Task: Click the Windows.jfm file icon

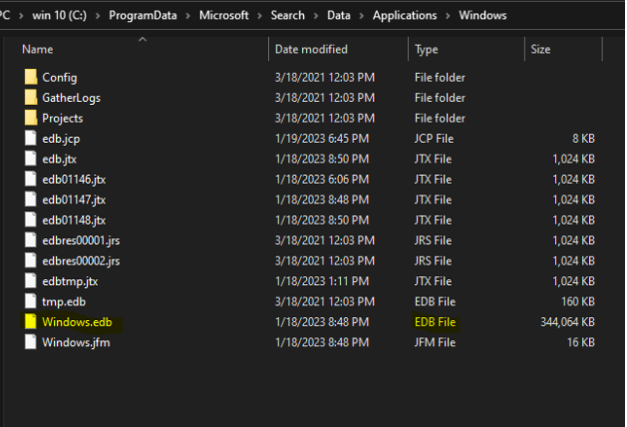Action: point(31,342)
